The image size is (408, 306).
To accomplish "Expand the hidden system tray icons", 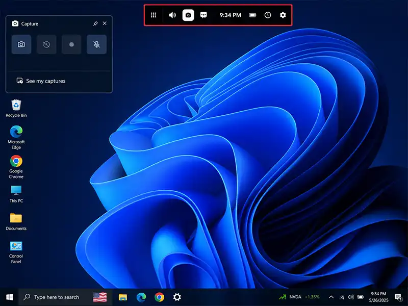I will [331, 297].
